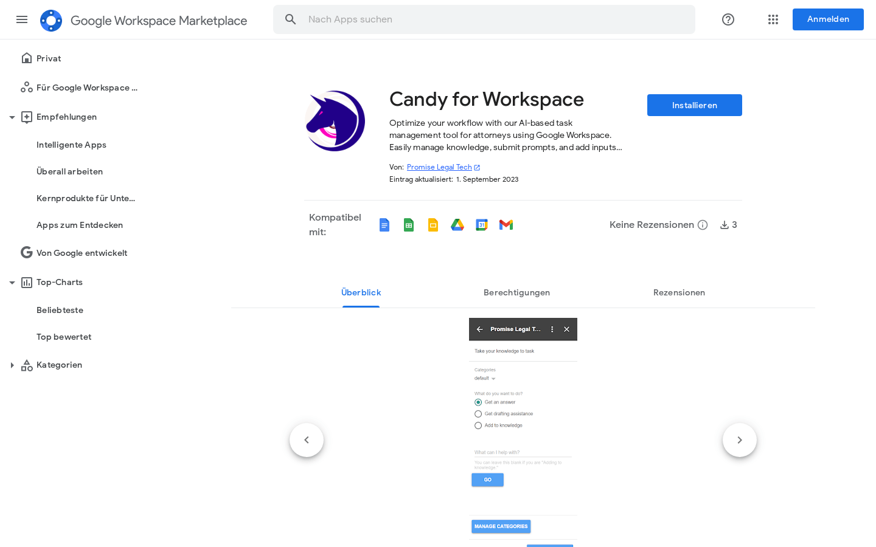The width and height of the screenshot is (876, 547).
Task: Click the download count icon
Action: click(724, 224)
